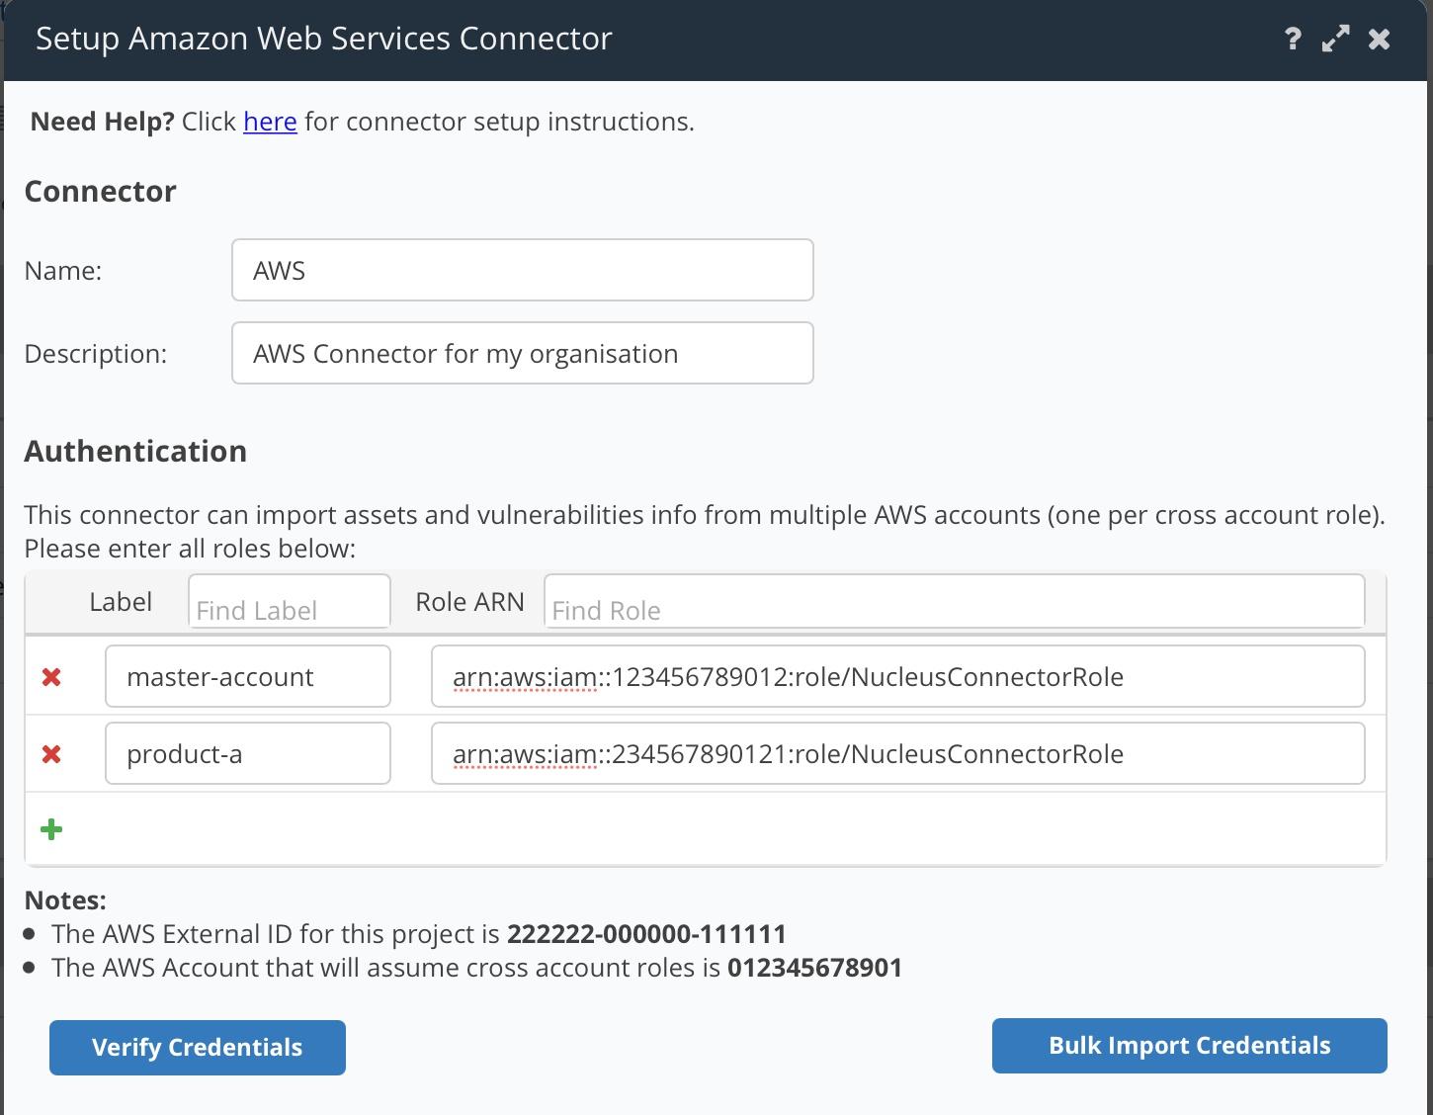Remove the master-account role row
Screen dimensions: 1433x1115
pyautogui.click(x=51, y=677)
